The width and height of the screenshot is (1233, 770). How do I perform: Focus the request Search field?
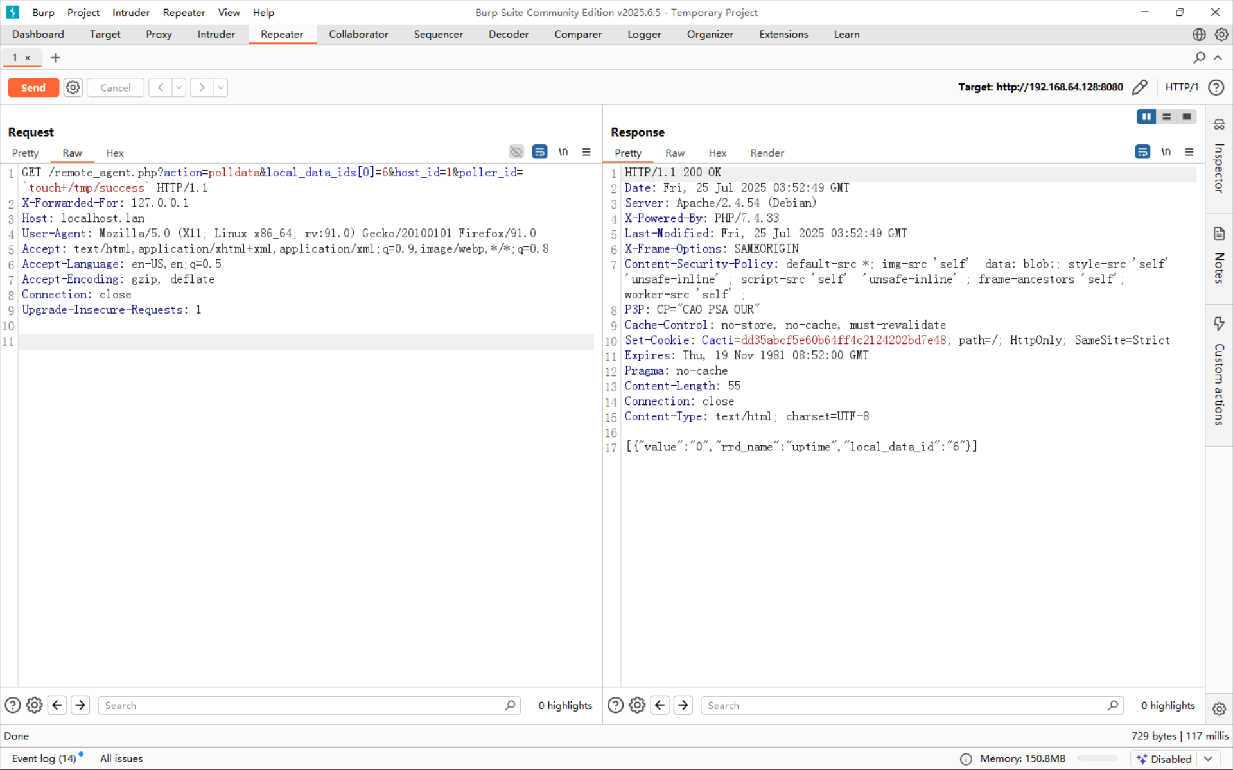point(309,705)
